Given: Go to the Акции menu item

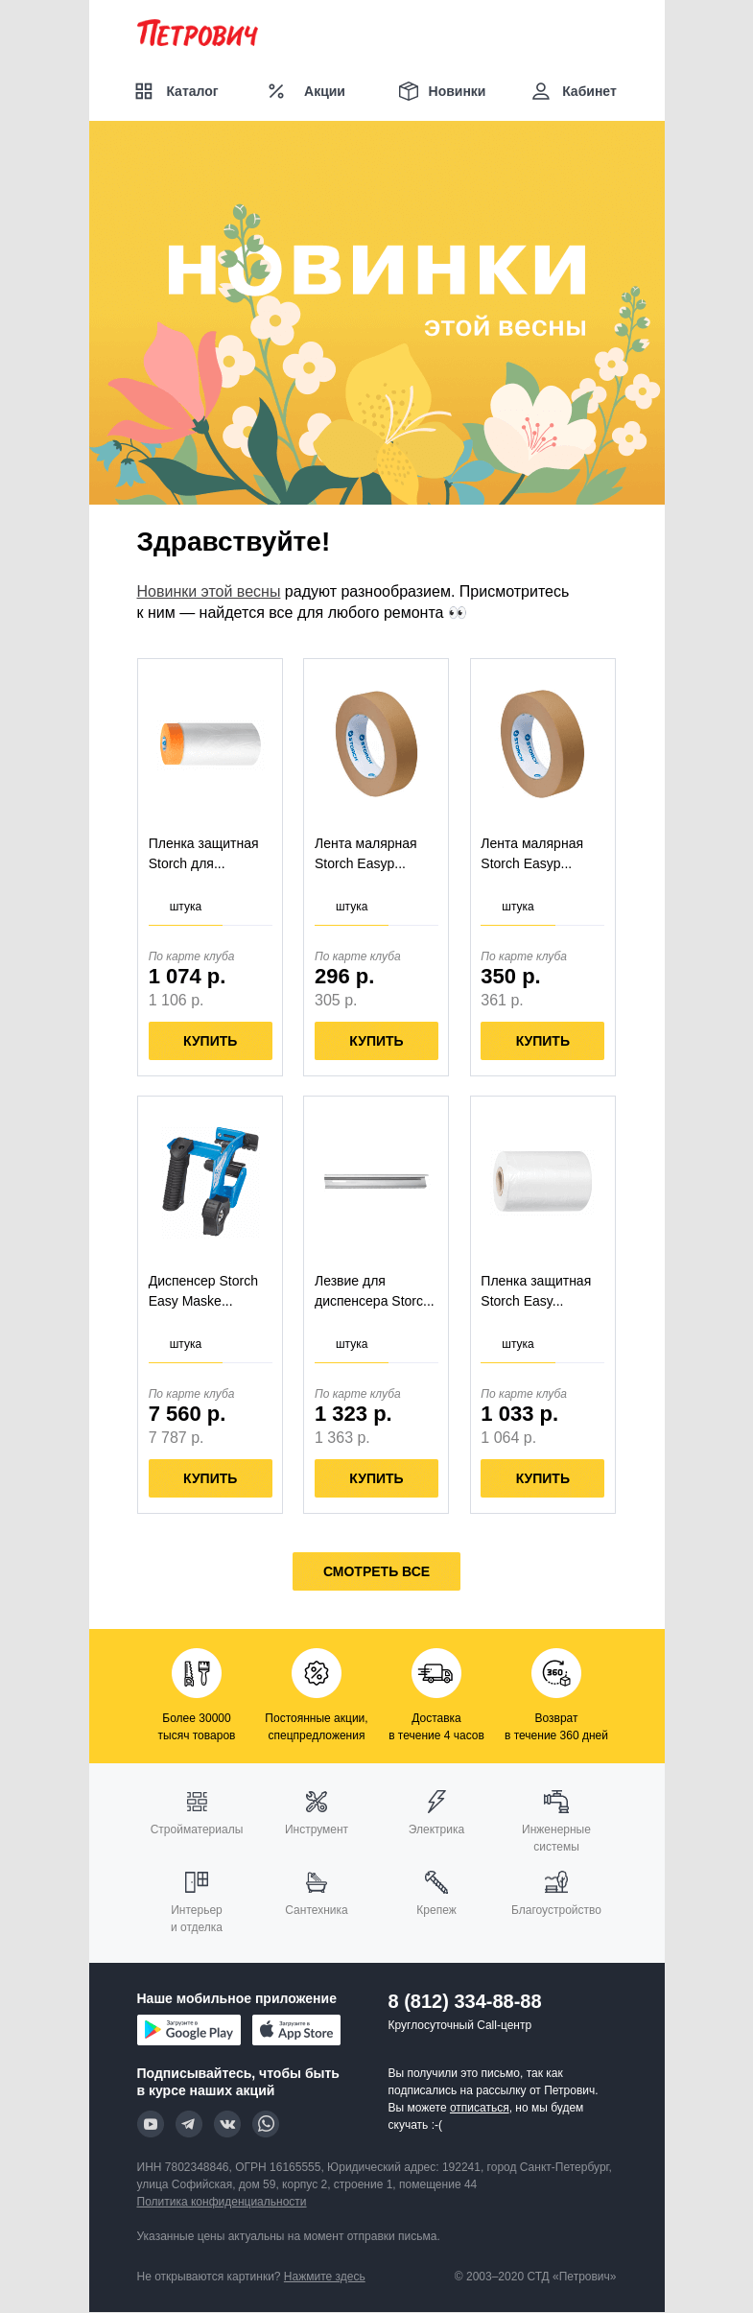Looking at the screenshot, I should click(x=306, y=91).
